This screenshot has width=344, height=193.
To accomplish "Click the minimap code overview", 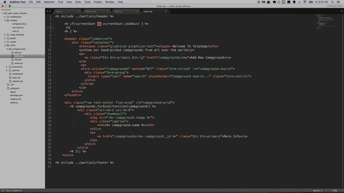I will [x=326, y=21].
